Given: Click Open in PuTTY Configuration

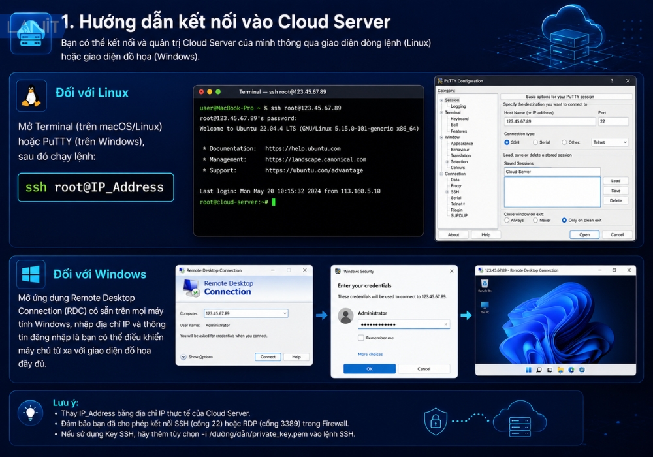Looking at the screenshot, I should pyautogui.click(x=584, y=235).
